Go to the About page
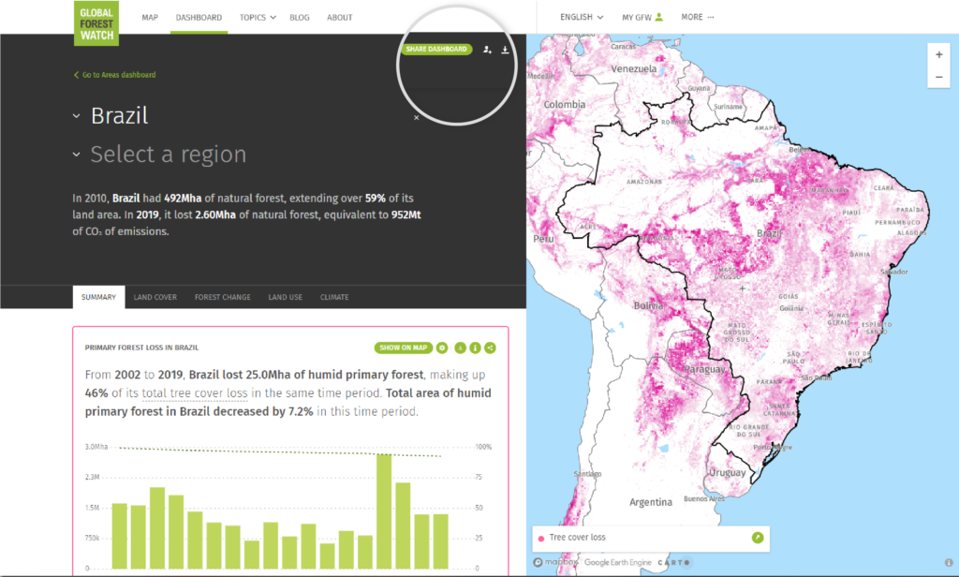Viewport: 959px width, 577px height. tap(339, 17)
